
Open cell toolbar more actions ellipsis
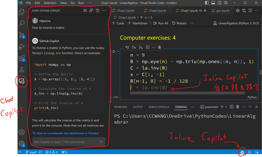point(153,47)
